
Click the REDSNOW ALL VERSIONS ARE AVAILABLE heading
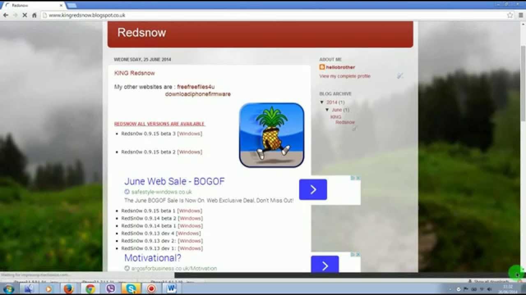(x=159, y=124)
